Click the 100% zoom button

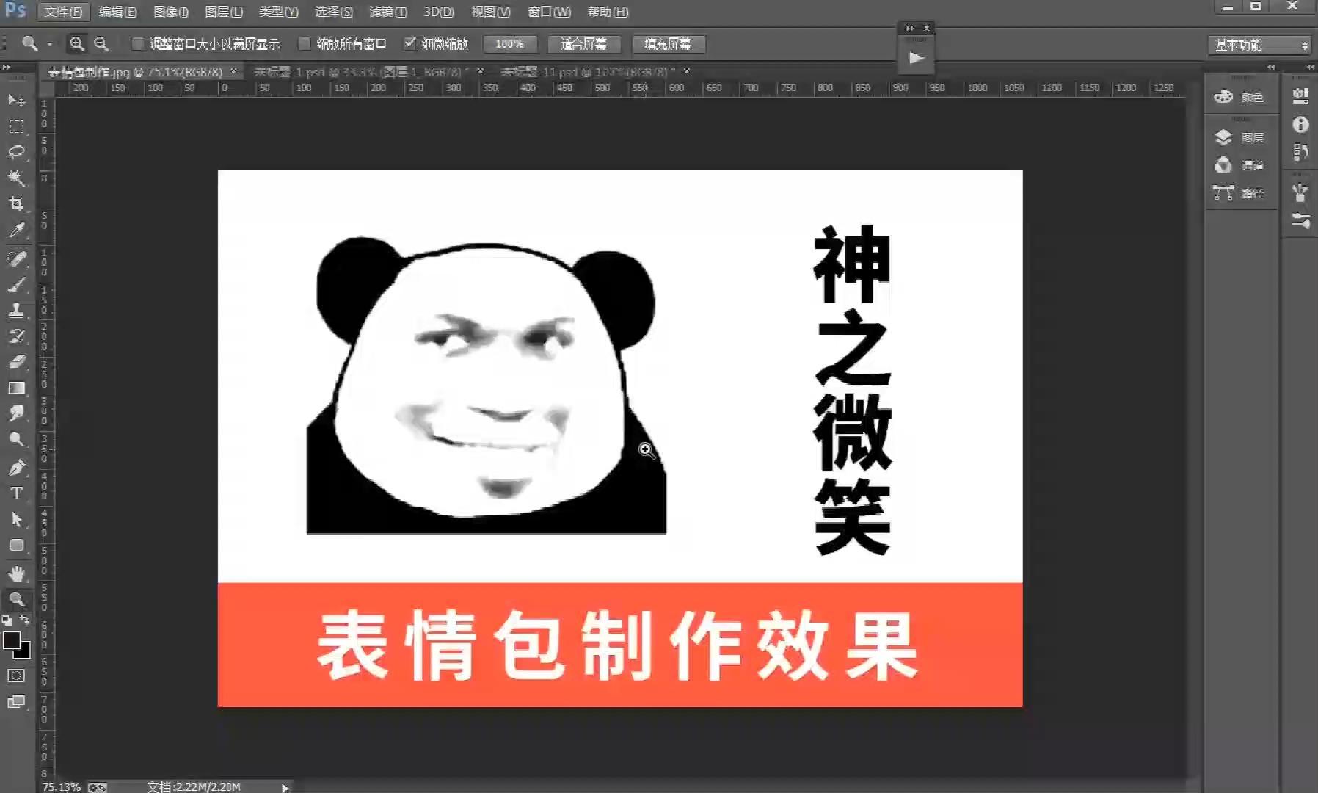(x=509, y=44)
